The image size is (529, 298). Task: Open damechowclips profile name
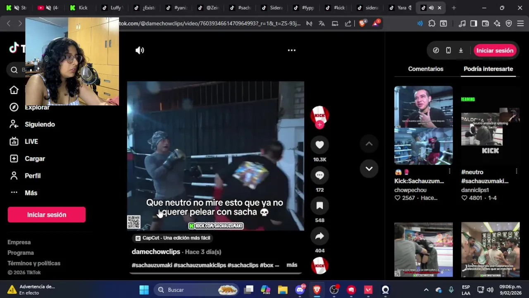point(156,252)
